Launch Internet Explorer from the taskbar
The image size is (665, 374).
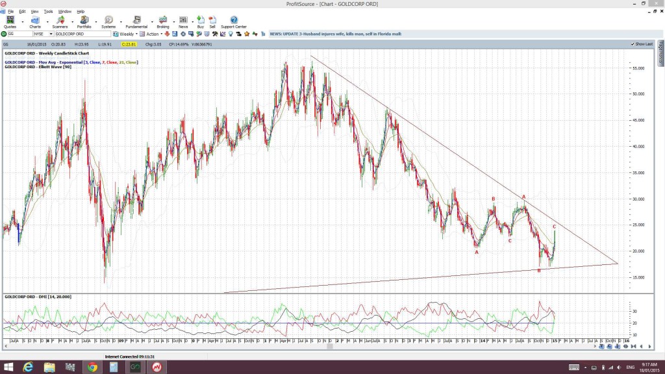pyautogui.click(x=28, y=368)
